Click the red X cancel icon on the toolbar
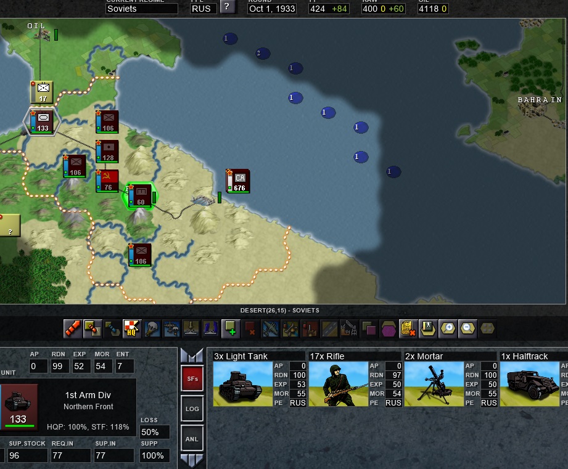Viewport: 568px width, 469px height. pos(252,327)
